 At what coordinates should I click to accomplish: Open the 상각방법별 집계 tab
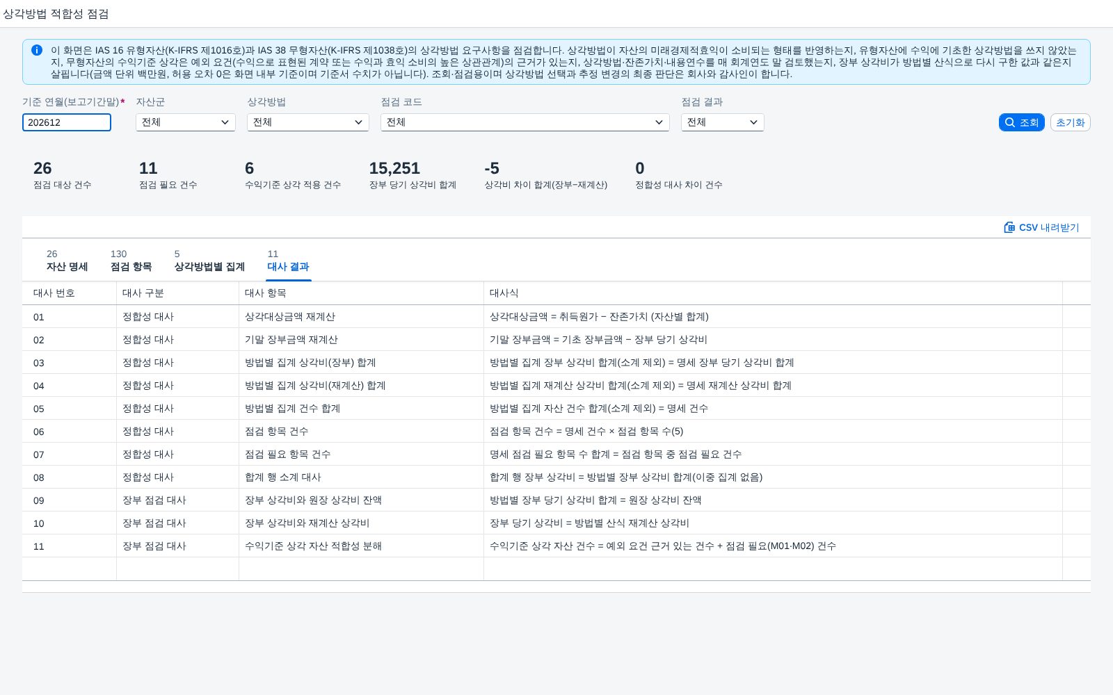[209, 261]
